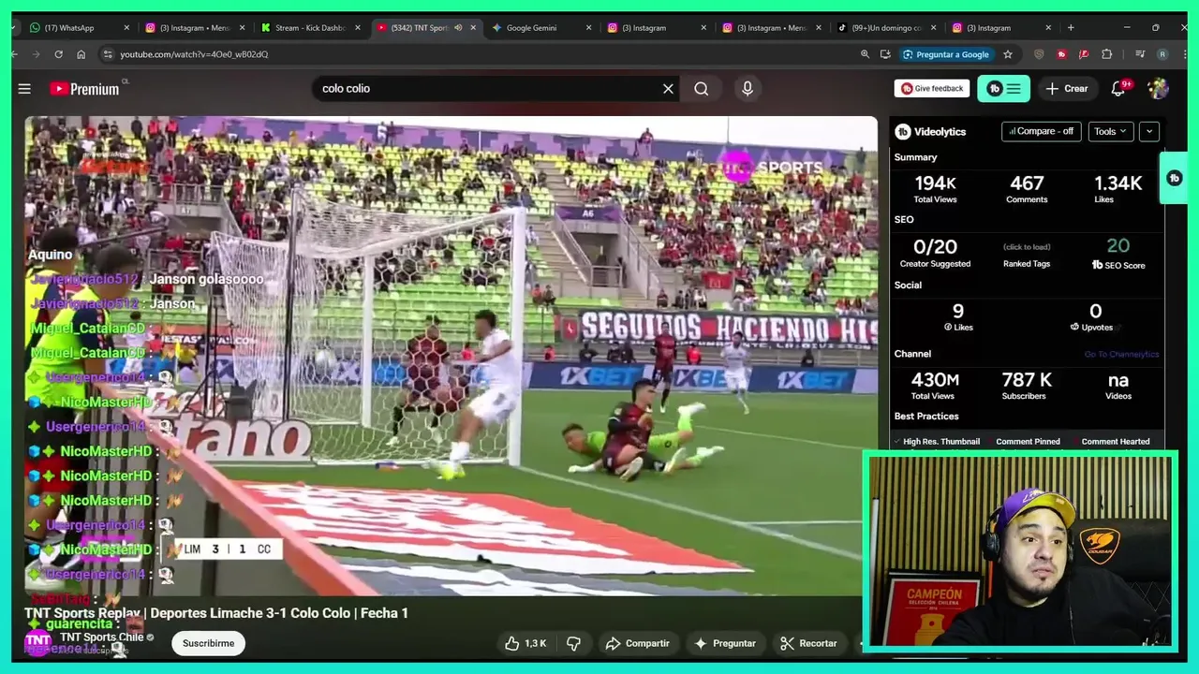Open the Crear menu
Screen dimensions: 1199x674
[x=1067, y=89]
